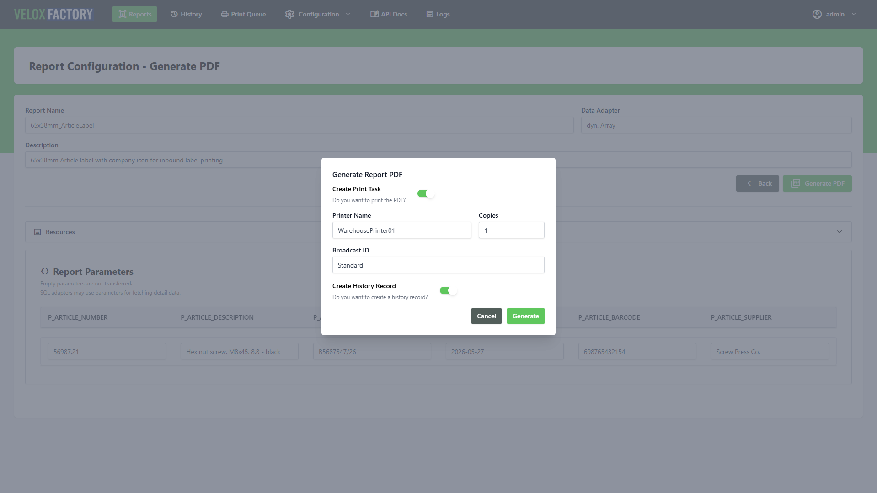The image size is (877, 493).
Task: Go to the Print Queue page
Action: click(x=243, y=14)
